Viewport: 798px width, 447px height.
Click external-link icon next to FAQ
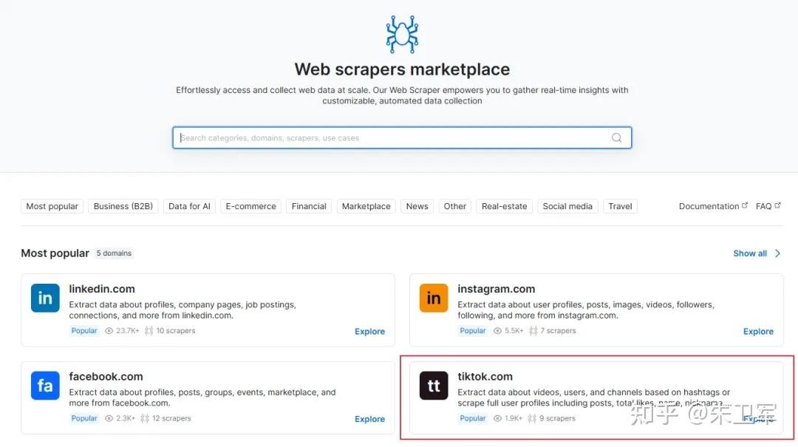777,205
